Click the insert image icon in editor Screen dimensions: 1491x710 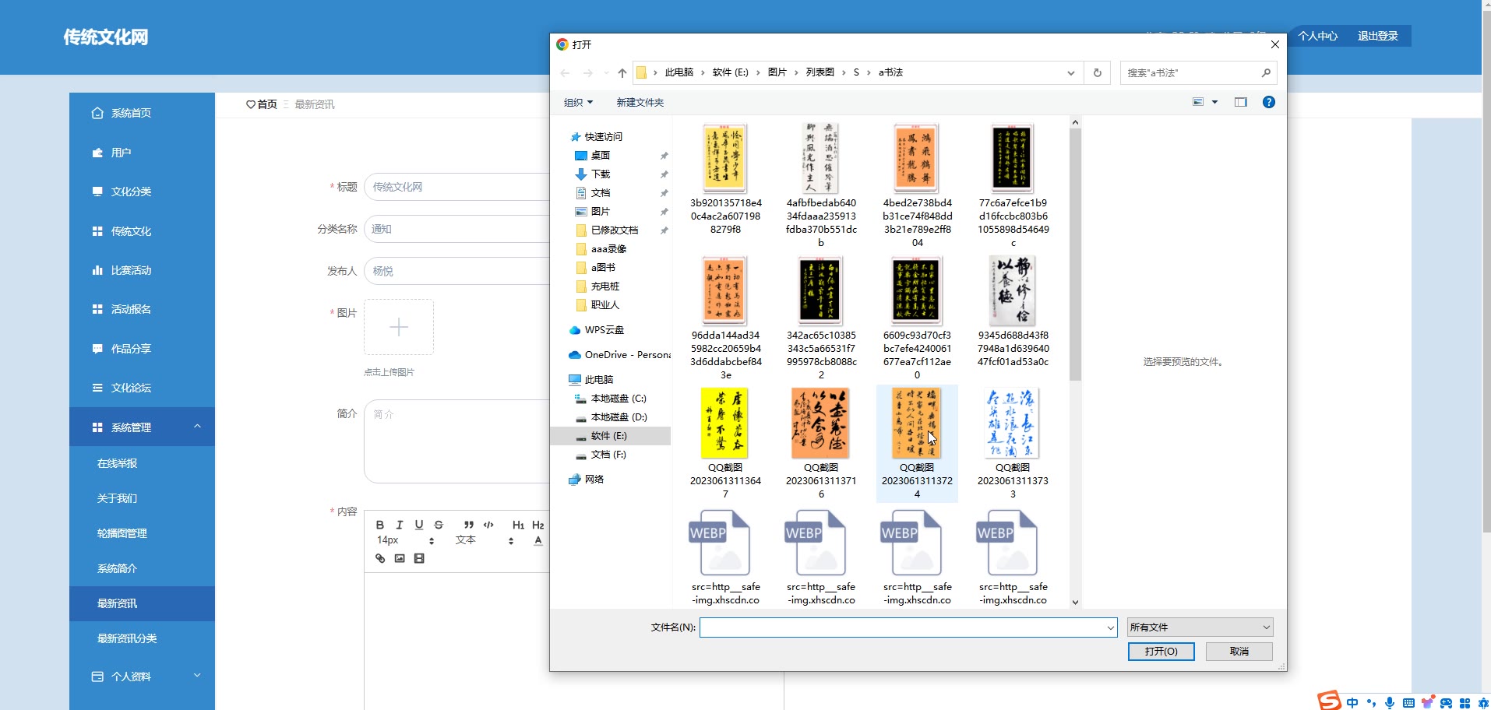coord(400,558)
